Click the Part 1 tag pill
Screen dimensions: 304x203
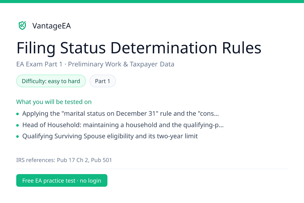pos(103,81)
